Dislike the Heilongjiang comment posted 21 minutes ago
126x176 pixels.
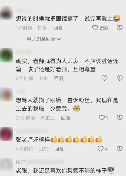120,118
